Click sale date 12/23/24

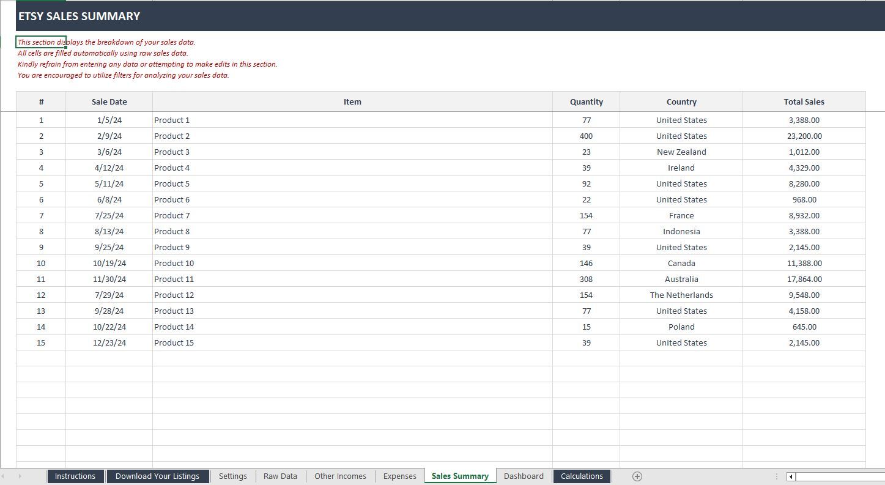tap(109, 343)
